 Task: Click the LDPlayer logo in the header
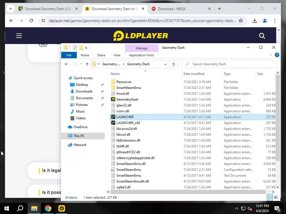pos(140,36)
